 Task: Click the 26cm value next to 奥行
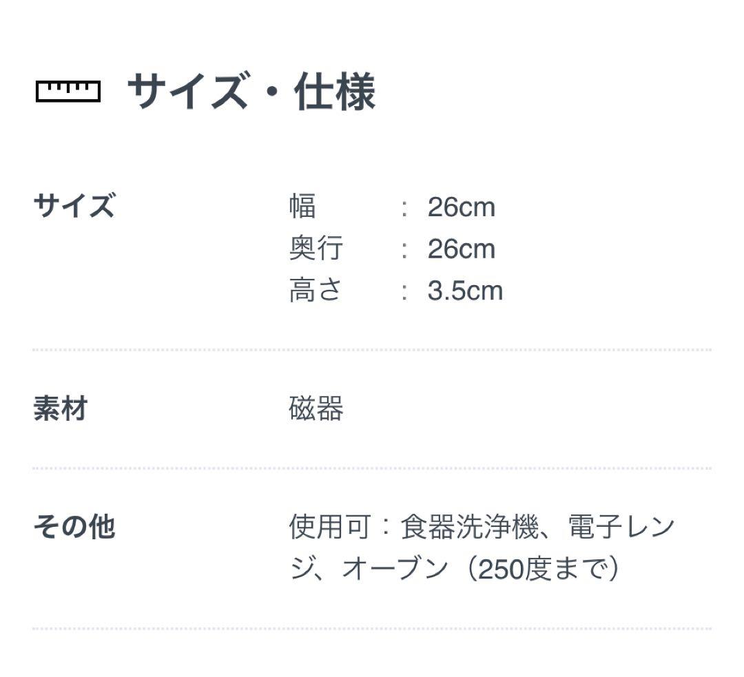click(x=461, y=249)
